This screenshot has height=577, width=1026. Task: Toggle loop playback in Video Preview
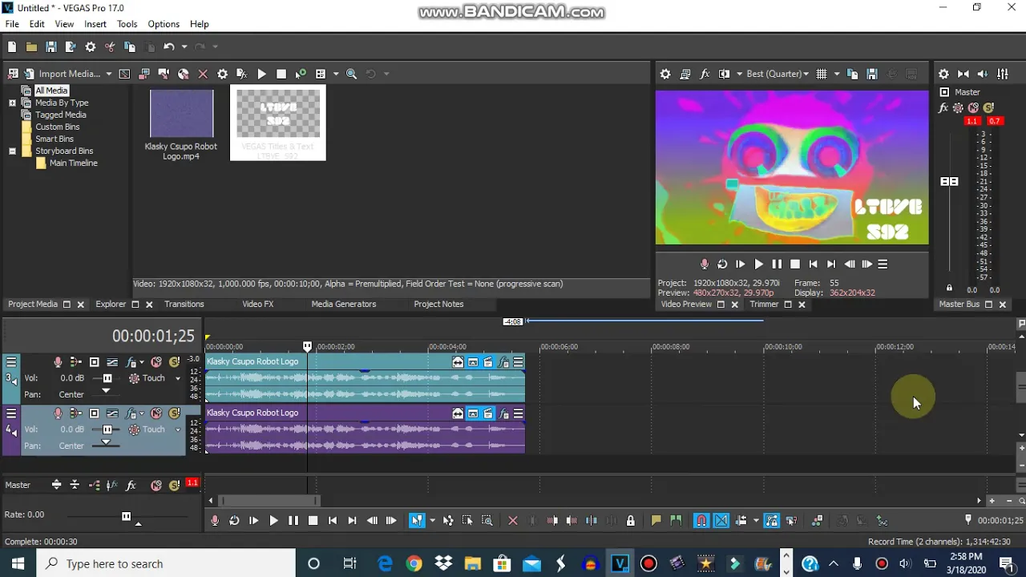(722, 264)
